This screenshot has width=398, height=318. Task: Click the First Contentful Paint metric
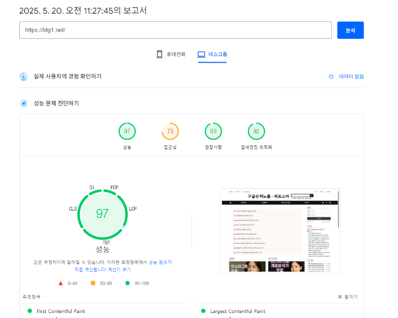(61, 311)
